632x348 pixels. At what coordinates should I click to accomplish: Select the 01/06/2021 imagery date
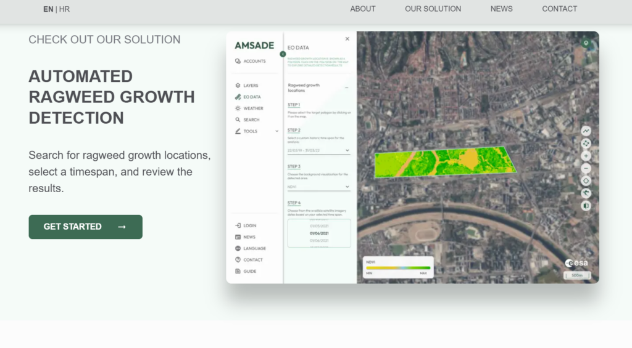[318, 233]
